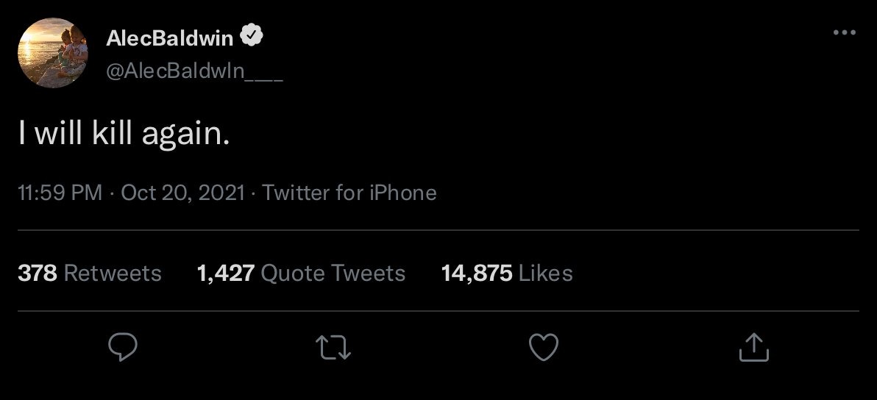Click the verified checkmark badge
The width and height of the screenshot is (877, 400).
coord(254,36)
